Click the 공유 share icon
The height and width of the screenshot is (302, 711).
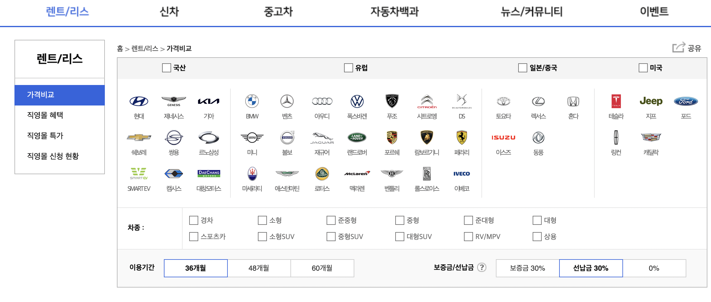click(x=679, y=47)
